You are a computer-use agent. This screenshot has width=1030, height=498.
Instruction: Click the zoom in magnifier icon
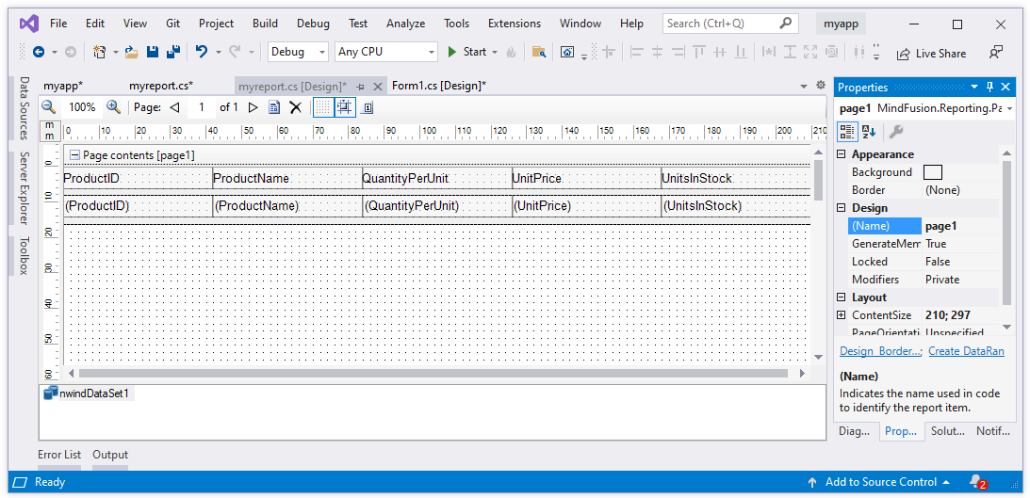pos(113,107)
